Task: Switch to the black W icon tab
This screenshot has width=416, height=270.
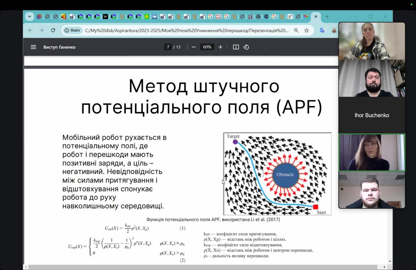Action: pyautogui.click(x=106, y=17)
